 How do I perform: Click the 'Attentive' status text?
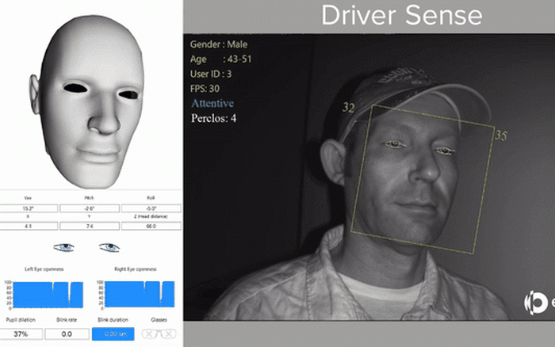212,103
